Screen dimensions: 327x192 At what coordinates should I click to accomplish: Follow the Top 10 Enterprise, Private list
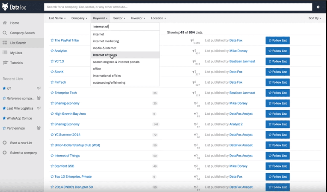(x=278, y=177)
